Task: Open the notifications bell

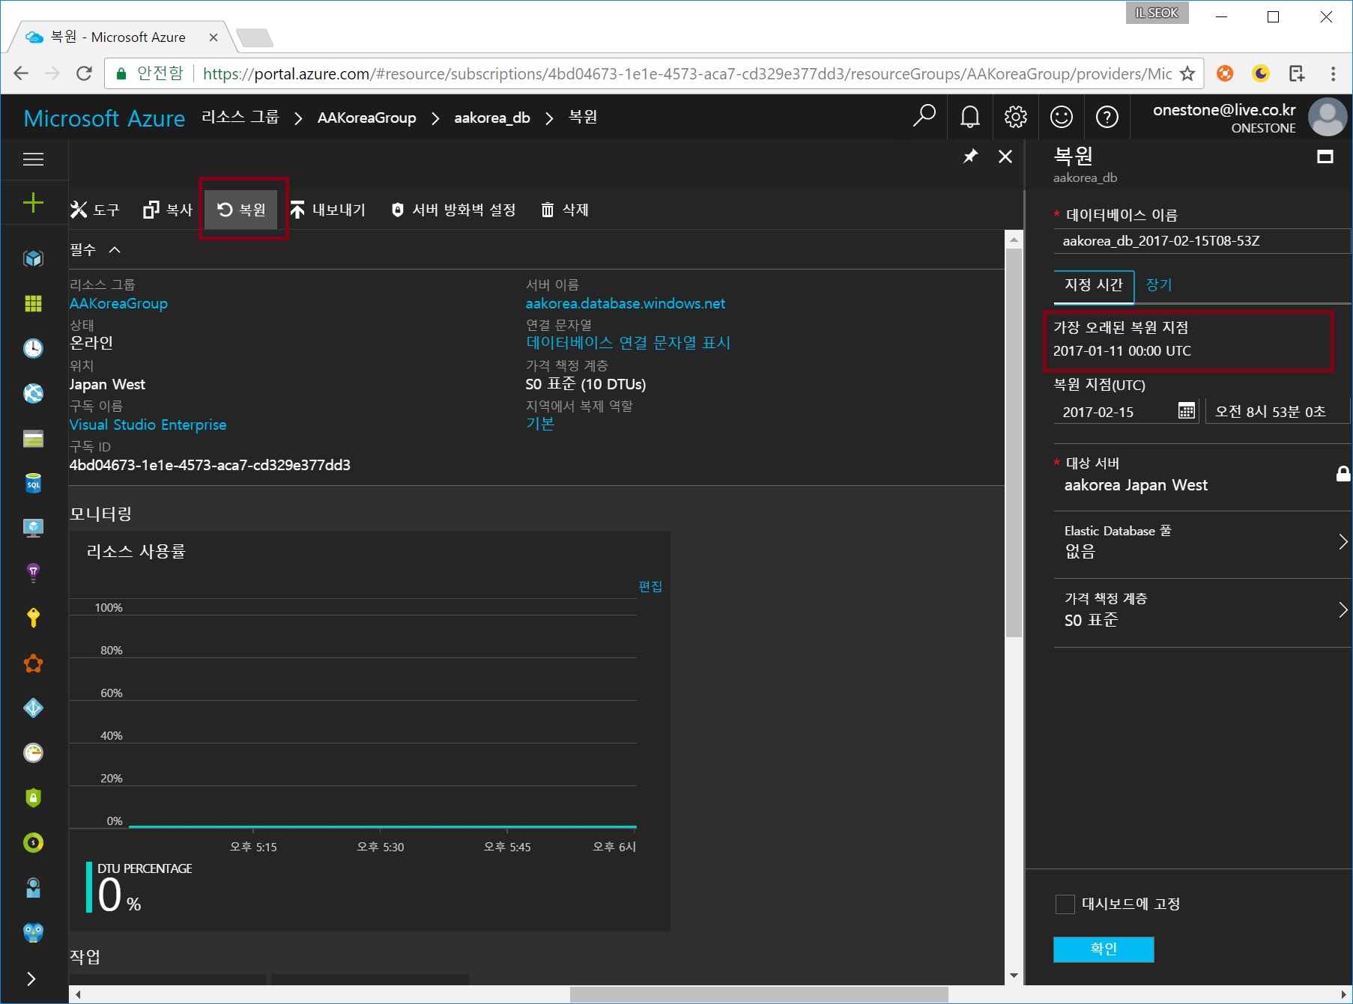Action: click(x=970, y=116)
